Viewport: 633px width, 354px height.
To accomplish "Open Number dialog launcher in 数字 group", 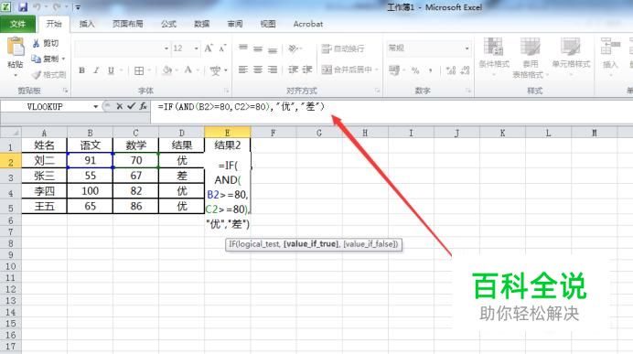I will [468, 91].
